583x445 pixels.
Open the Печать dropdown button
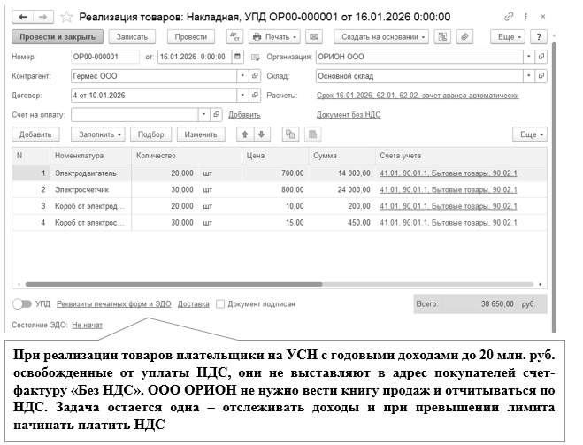274,37
